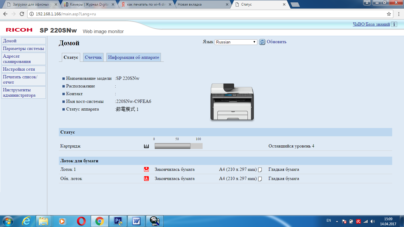The image size is (404, 227).
Task: Click the cartridge level progress bar
Action: [178, 146]
